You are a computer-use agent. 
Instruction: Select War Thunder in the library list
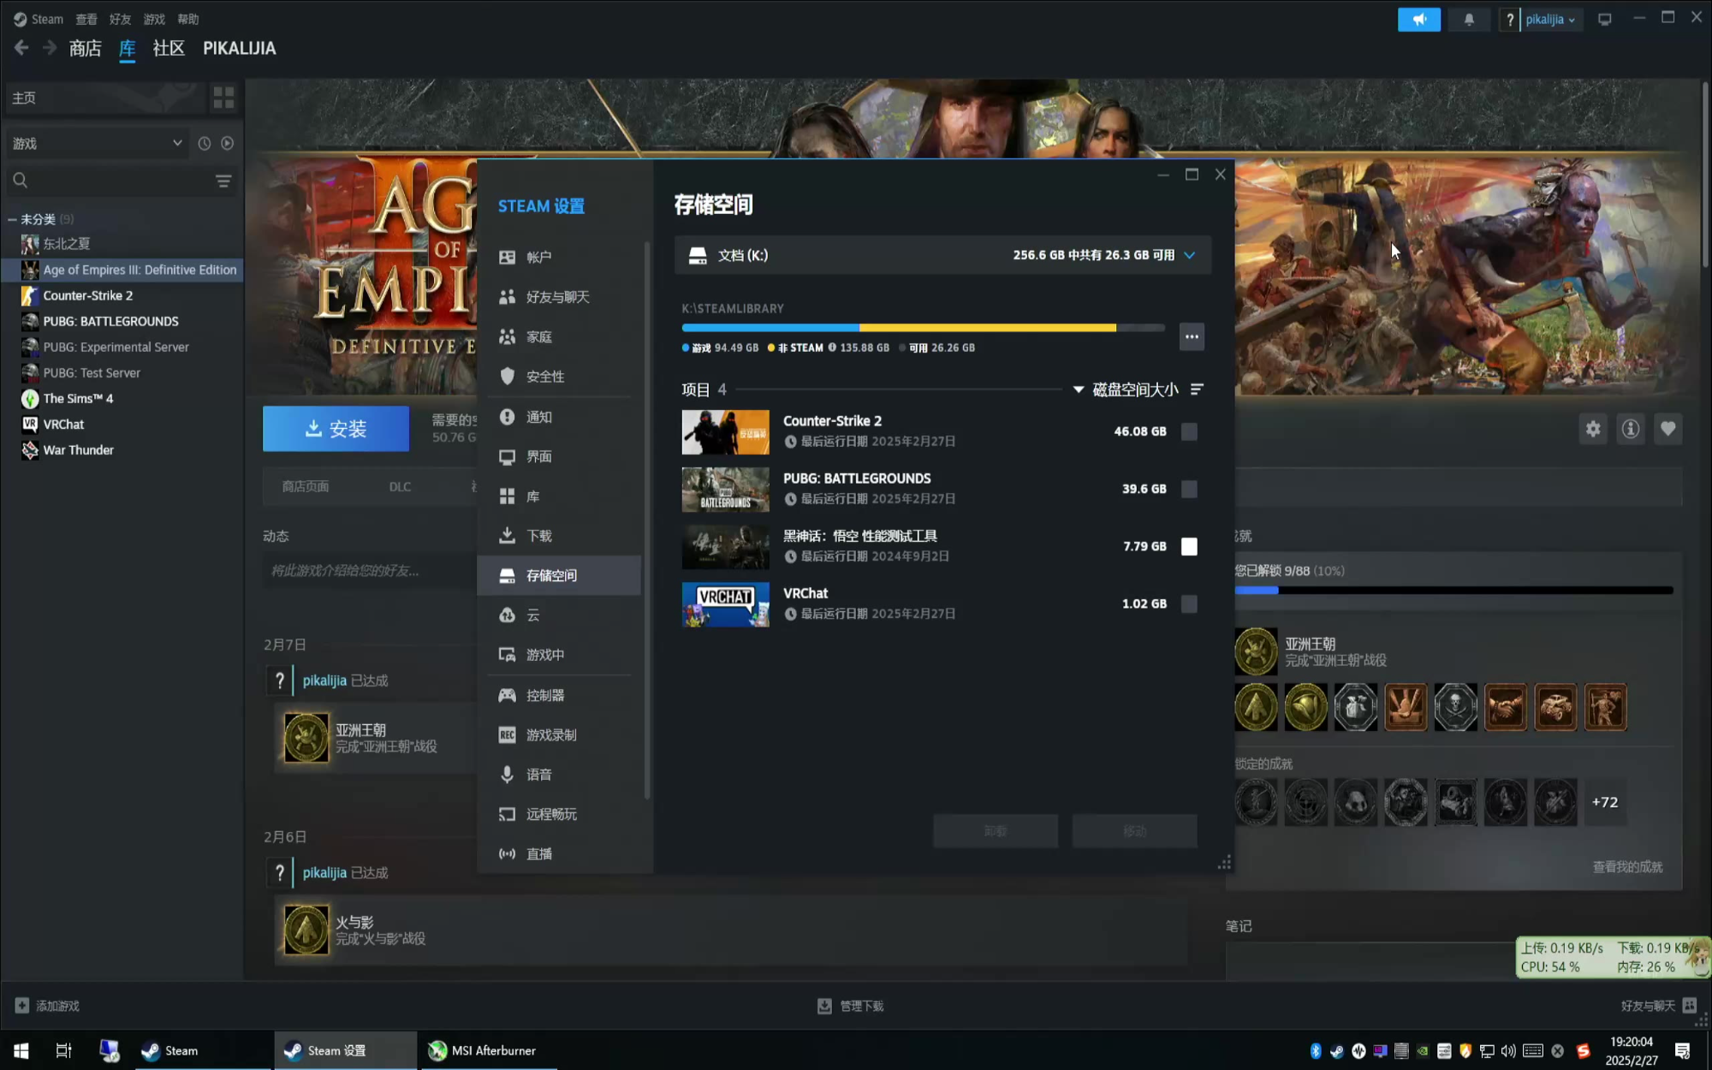click(x=122, y=450)
